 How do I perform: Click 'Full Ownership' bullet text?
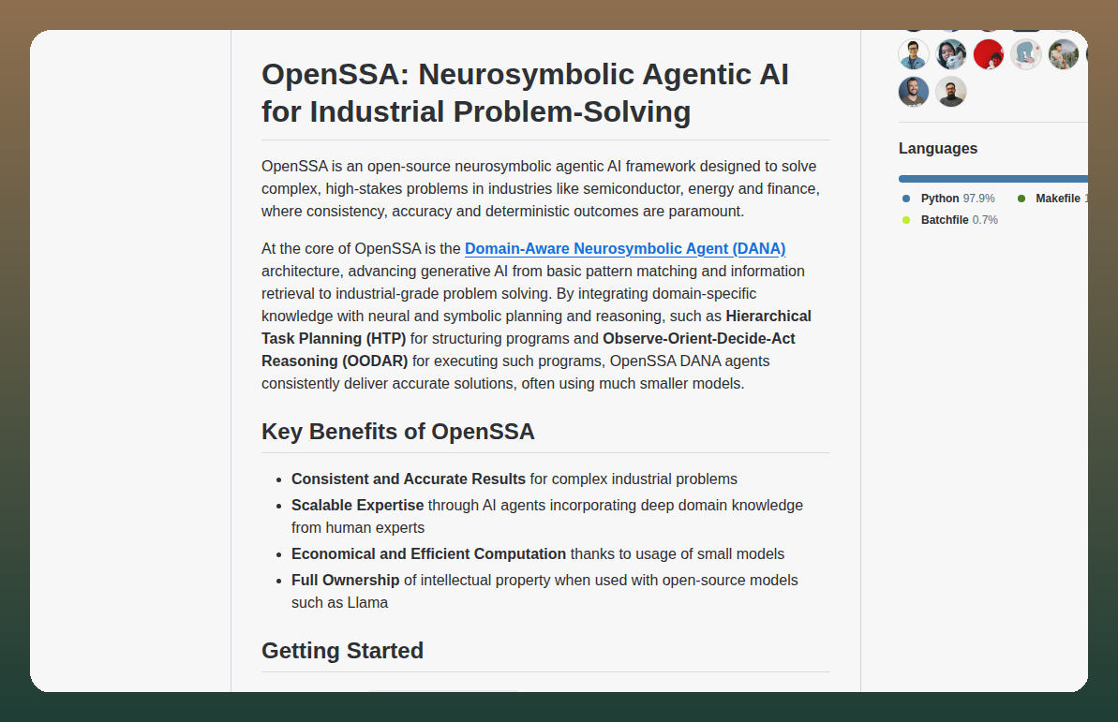(345, 581)
